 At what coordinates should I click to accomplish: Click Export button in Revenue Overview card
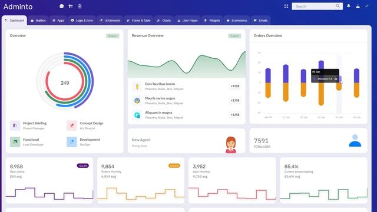pyautogui.click(x=234, y=36)
